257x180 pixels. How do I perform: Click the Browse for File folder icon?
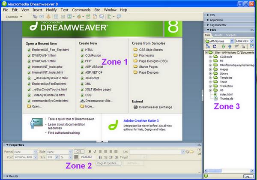[x=191, y=152]
